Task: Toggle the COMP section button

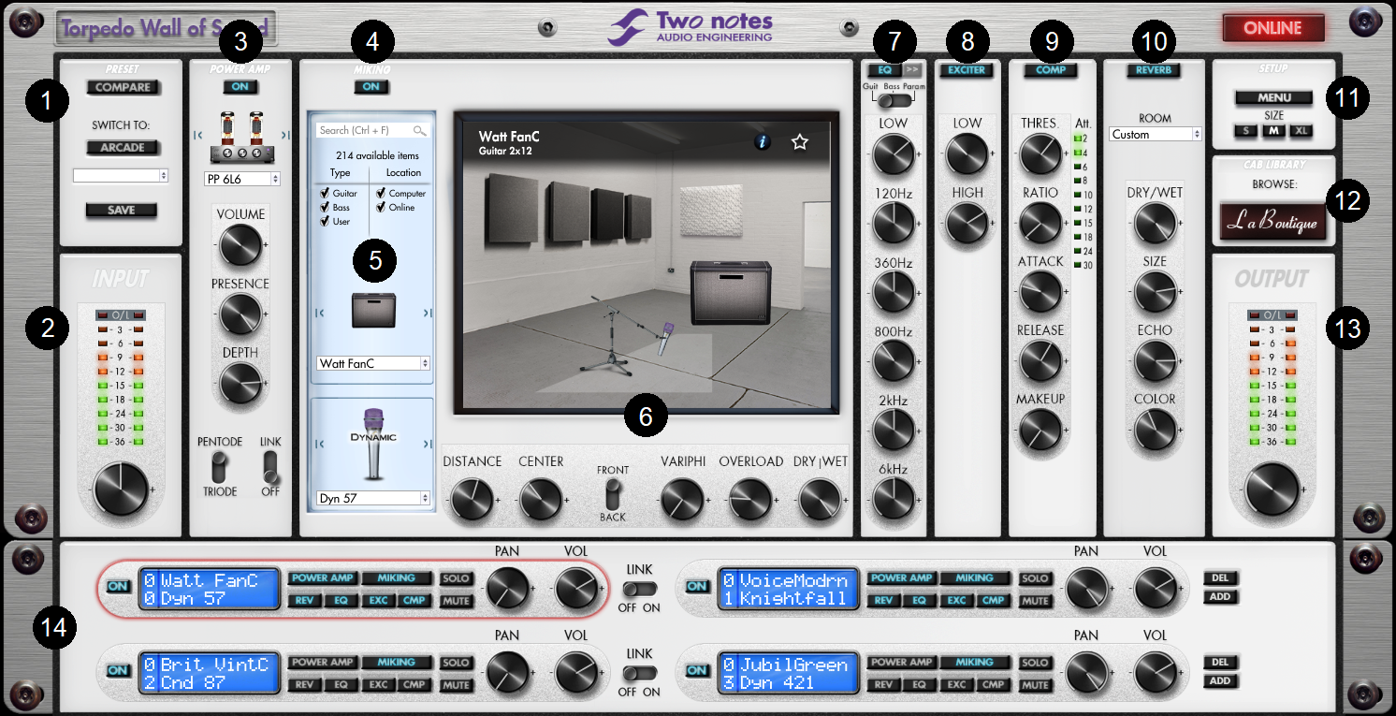Action: (1051, 69)
